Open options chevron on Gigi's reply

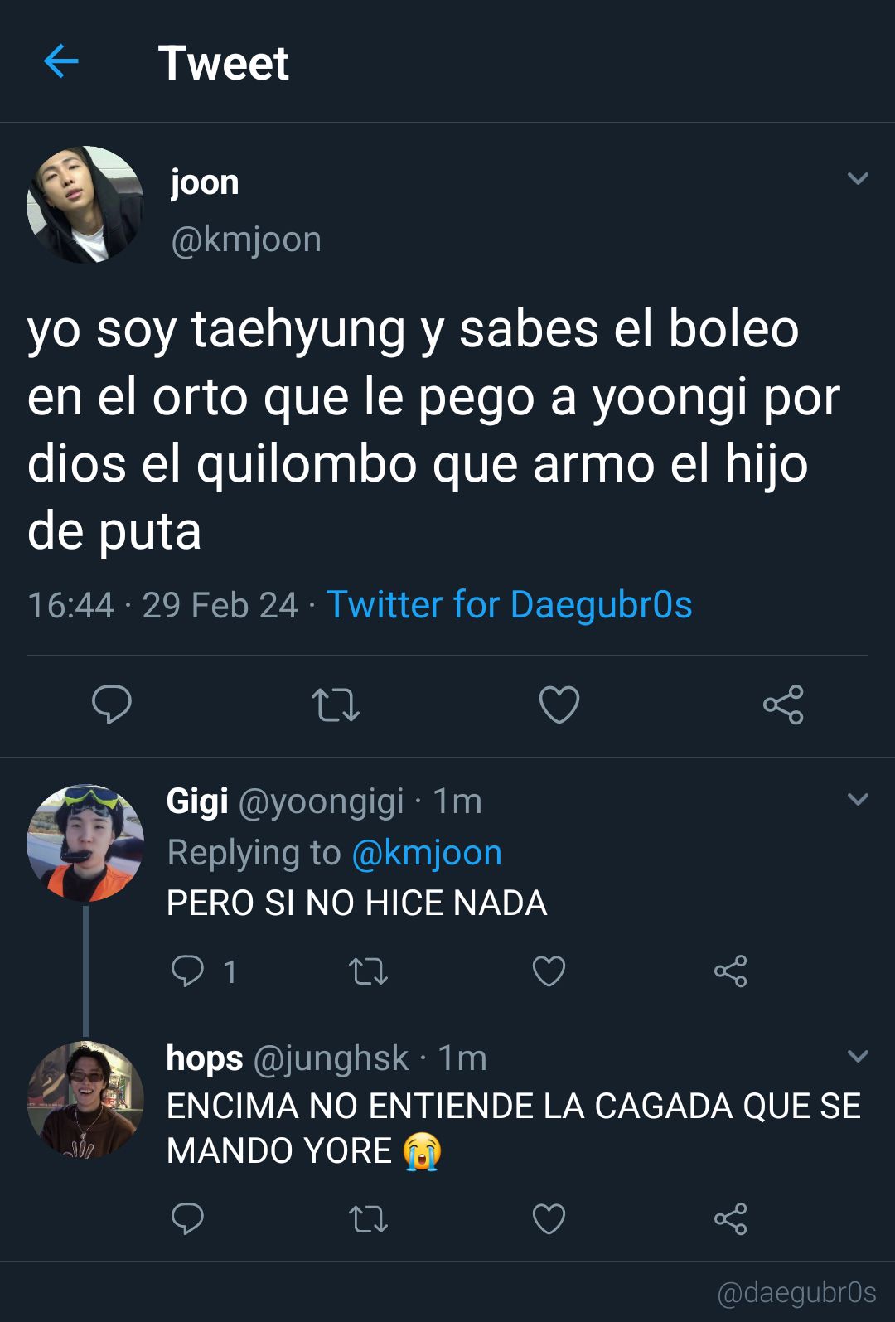point(858,799)
